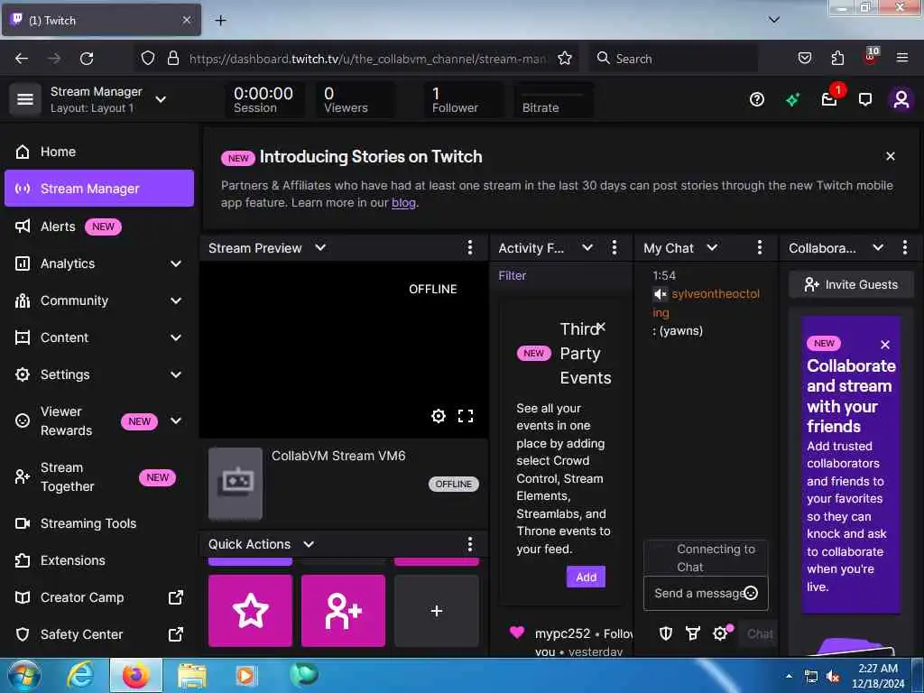Viewport: 924px width, 693px height.
Task: Open the uBlock extension icon showing 10
Action: (871, 57)
